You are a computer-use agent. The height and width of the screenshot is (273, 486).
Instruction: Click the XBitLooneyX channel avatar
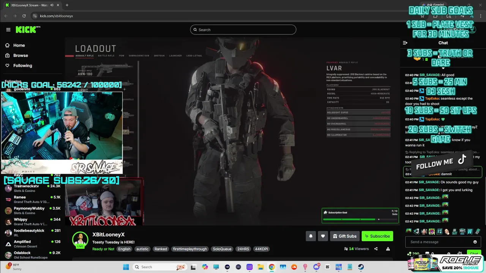[80, 240]
